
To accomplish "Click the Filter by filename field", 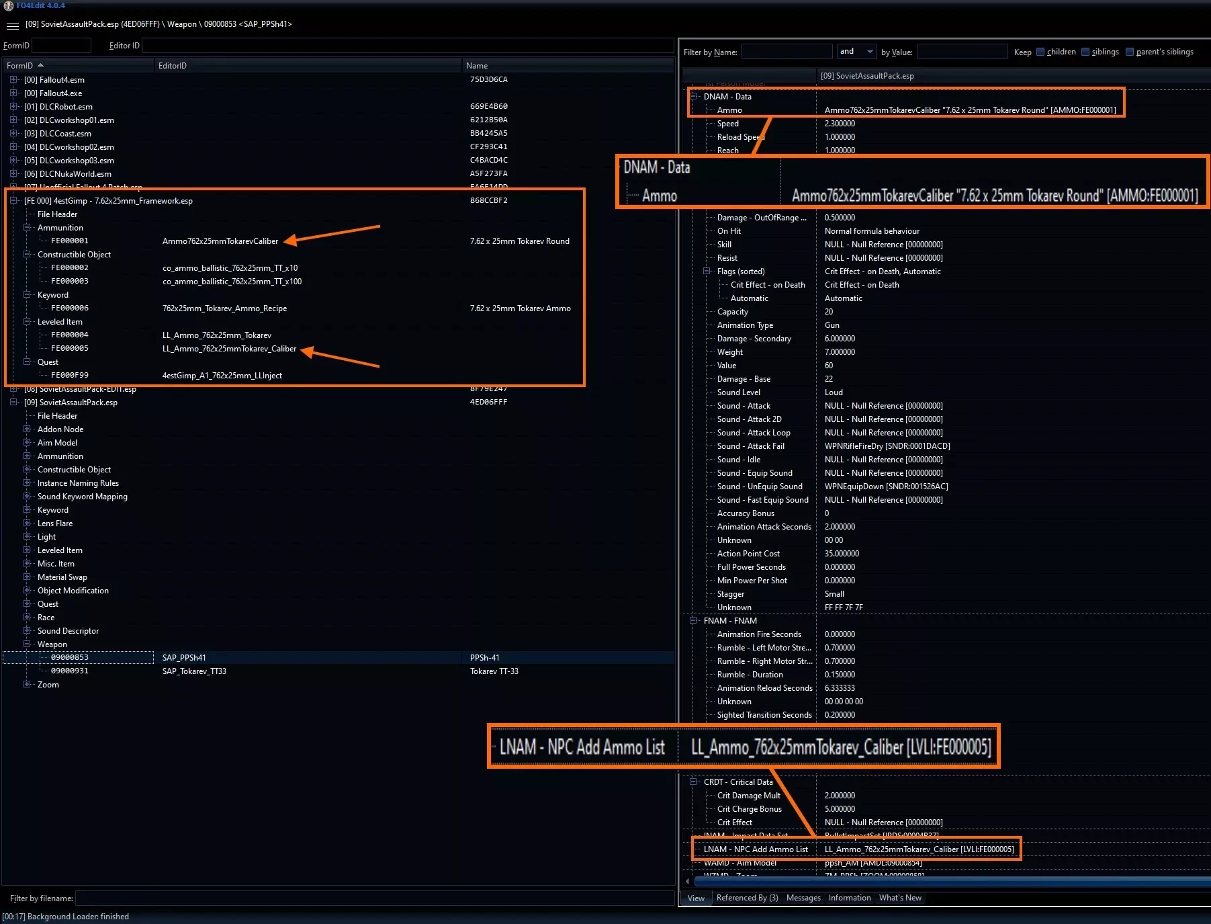I will click(x=374, y=898).
